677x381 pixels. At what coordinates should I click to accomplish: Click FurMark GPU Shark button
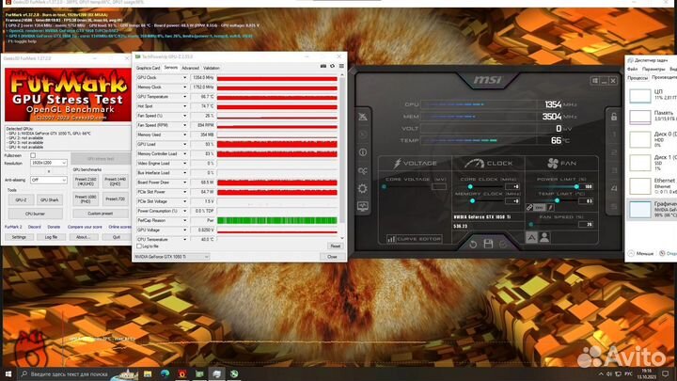pos(49,200)
